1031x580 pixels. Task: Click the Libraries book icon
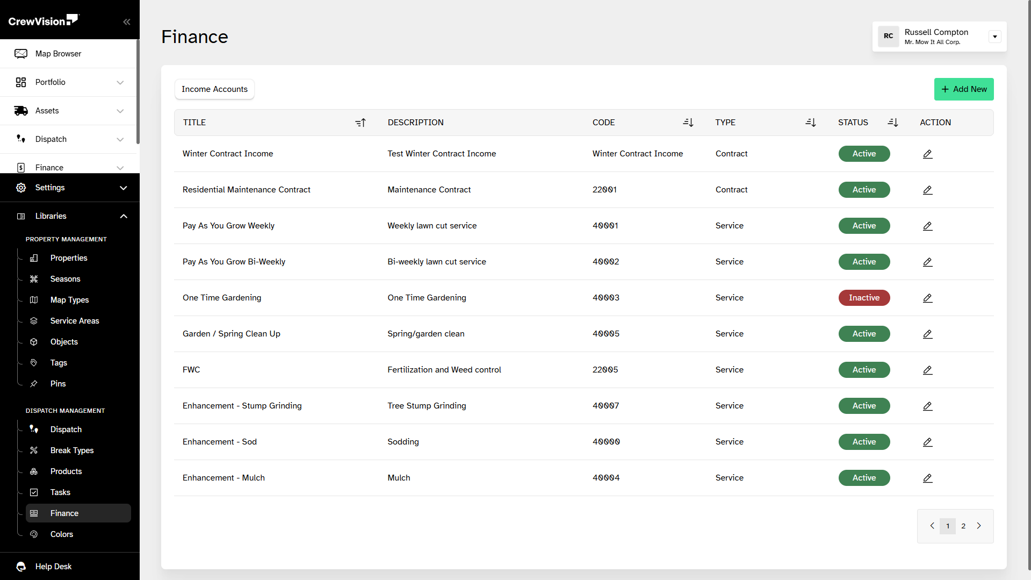(x=21, y=216)
